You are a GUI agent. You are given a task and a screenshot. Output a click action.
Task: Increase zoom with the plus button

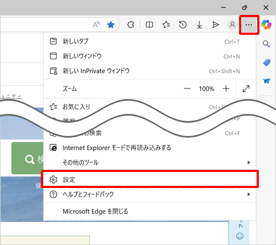(x=226, y=88)
